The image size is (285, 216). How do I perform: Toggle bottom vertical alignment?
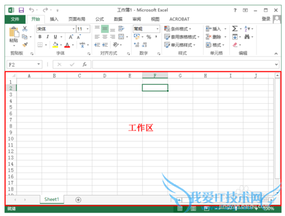point(113,30)
